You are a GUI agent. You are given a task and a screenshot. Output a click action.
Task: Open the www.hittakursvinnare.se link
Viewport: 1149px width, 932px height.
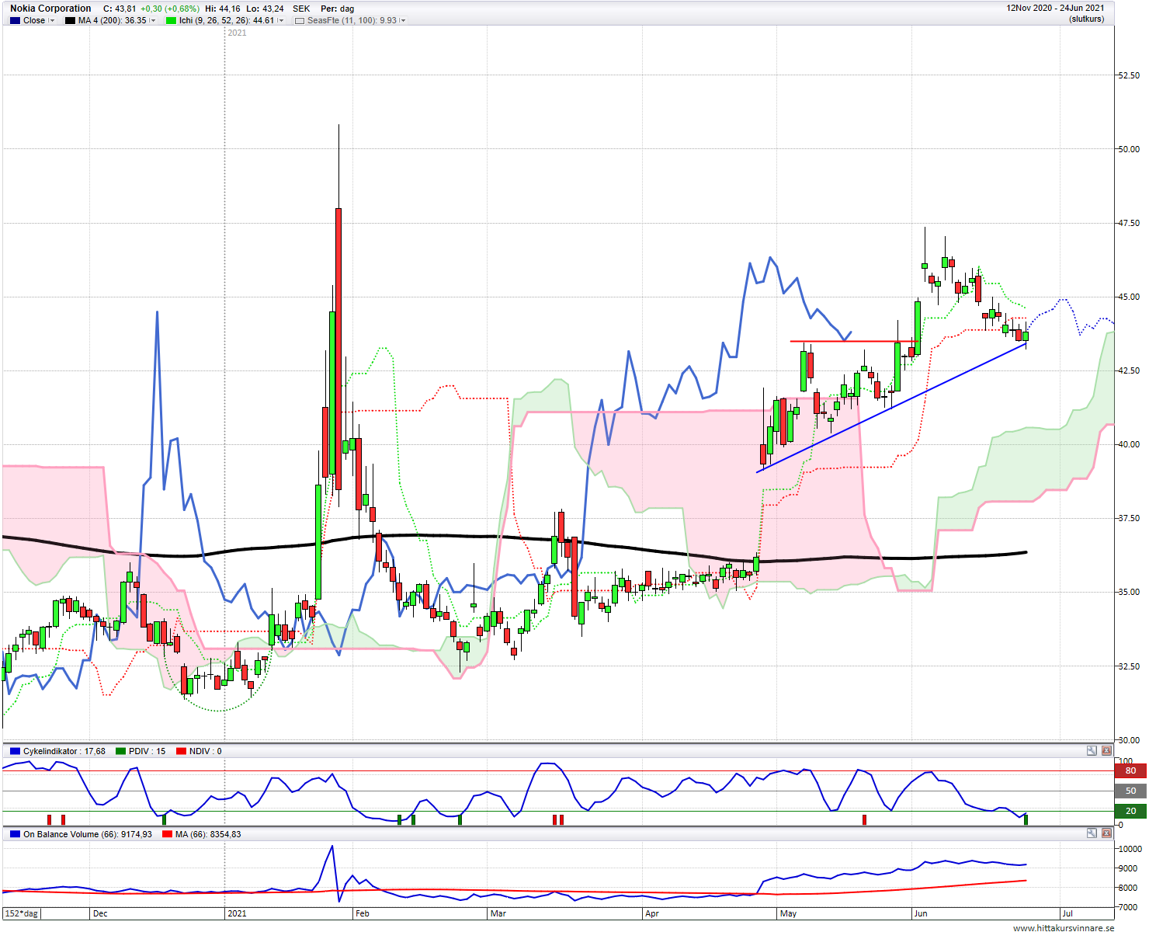[1064, 927]
